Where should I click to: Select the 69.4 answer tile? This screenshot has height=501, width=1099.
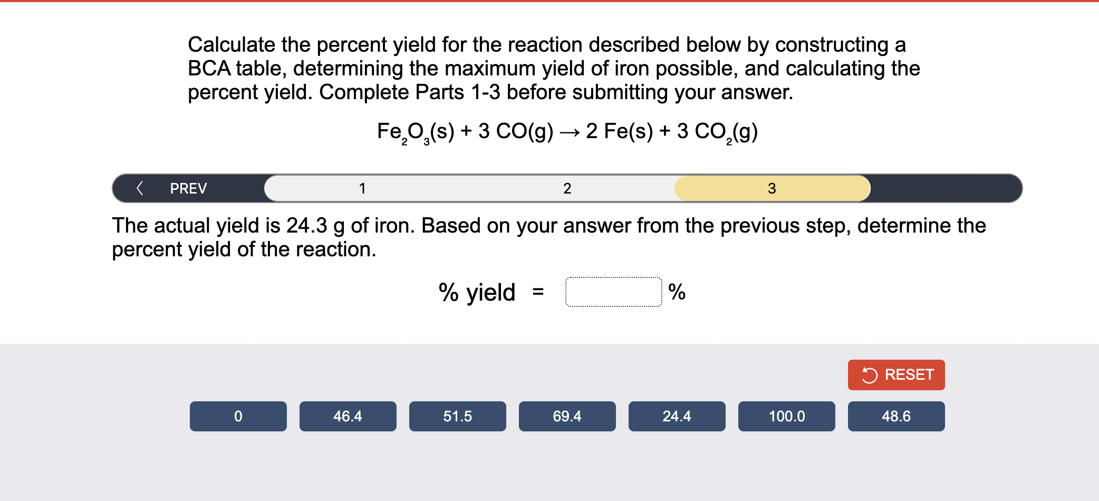click(x=567, y=416)
